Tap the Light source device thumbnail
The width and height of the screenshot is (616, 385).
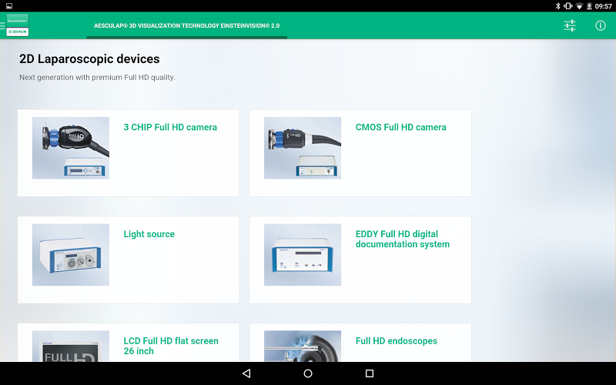[71, 255]
